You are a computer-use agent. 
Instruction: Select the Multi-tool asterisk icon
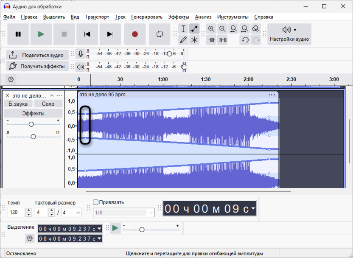[194, 40]
